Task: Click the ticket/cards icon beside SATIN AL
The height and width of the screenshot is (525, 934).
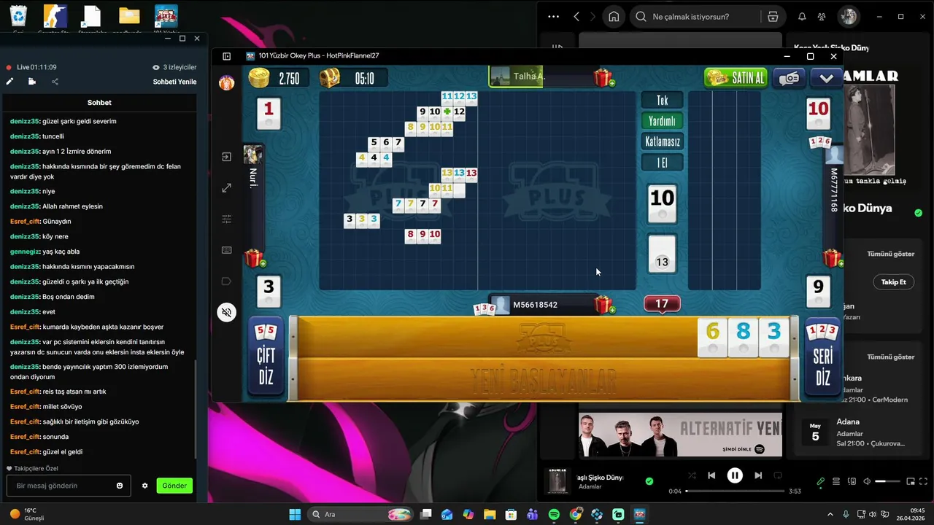Action: [x=789, y=78]
